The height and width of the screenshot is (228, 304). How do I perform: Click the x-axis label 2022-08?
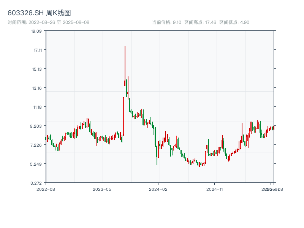(x=46, y=189)
